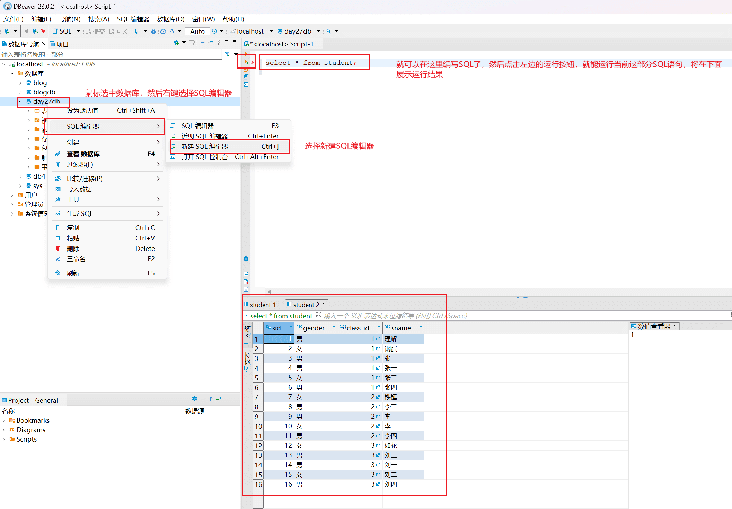Expand the Bookmarks folder in Project panel
The image size is (732, 509).
tap(4, 421)
